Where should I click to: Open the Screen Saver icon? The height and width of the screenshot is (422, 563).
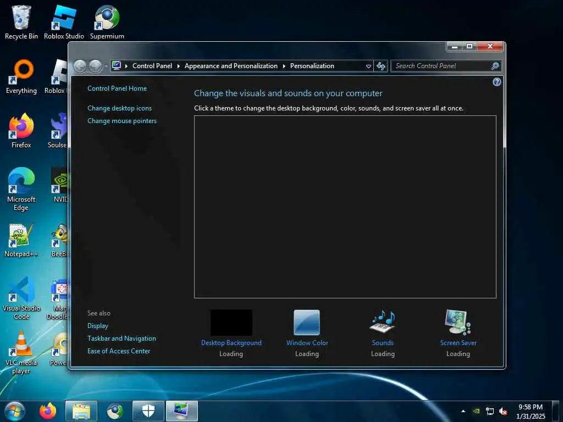[x=458, y=322]
